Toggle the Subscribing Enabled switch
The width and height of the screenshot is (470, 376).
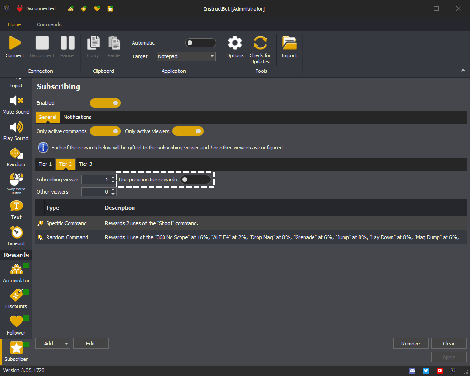tap(105, 103)
